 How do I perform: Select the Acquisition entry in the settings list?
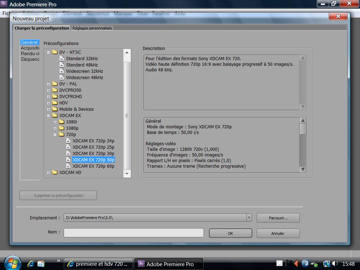pyautogui.click(x=30, y=48)
